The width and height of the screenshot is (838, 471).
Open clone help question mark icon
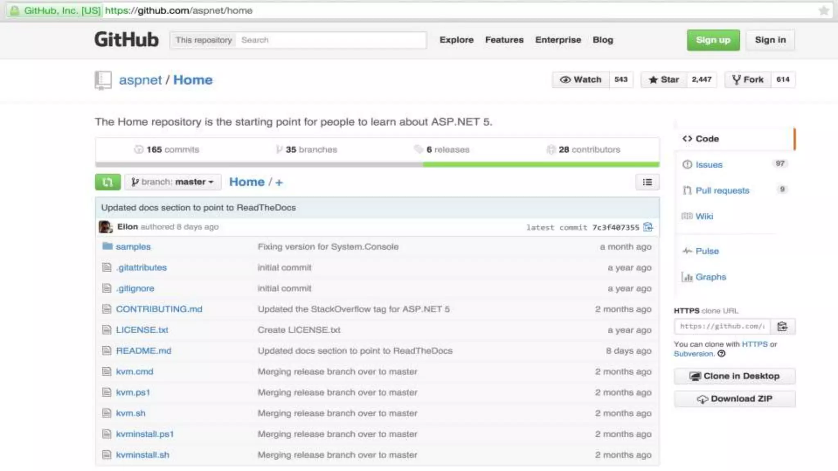(721, 354)
